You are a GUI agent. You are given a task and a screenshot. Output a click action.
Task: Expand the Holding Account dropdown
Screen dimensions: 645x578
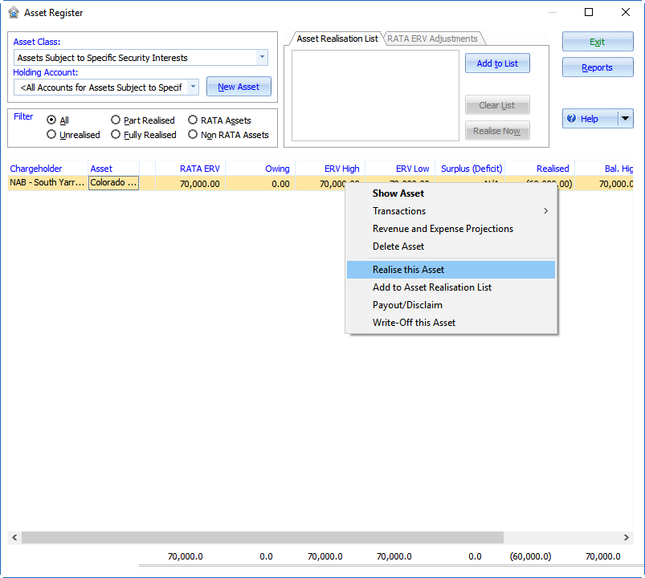pyautogui.click(x=193, y=87)
